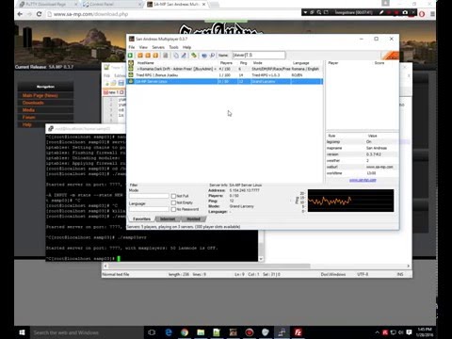
Task: Click the Players column header
Action: [x=226, y=63]
